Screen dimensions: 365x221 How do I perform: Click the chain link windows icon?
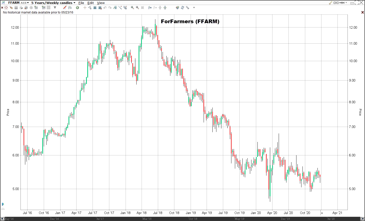(336, 3)
